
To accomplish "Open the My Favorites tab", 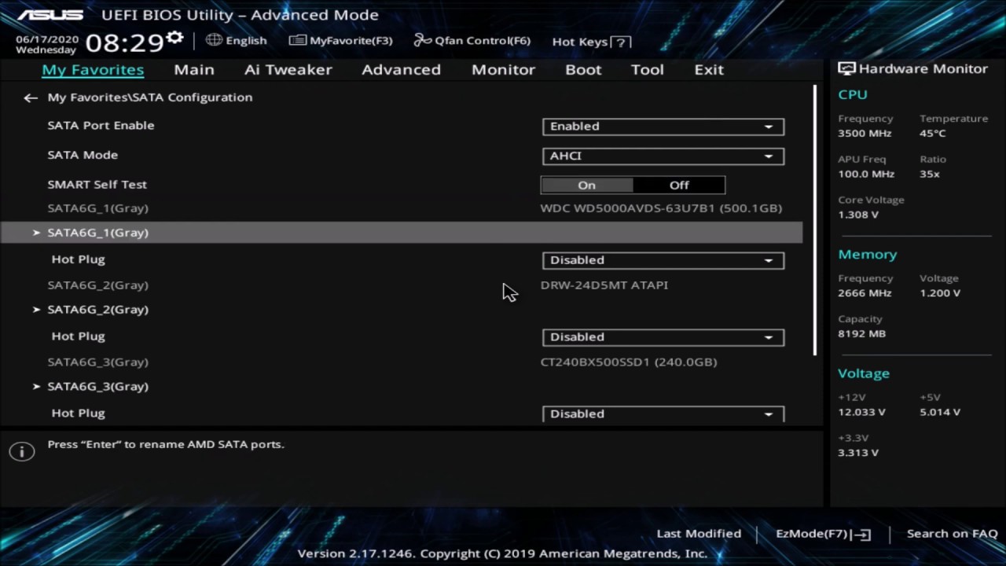I will coord(93,70).
